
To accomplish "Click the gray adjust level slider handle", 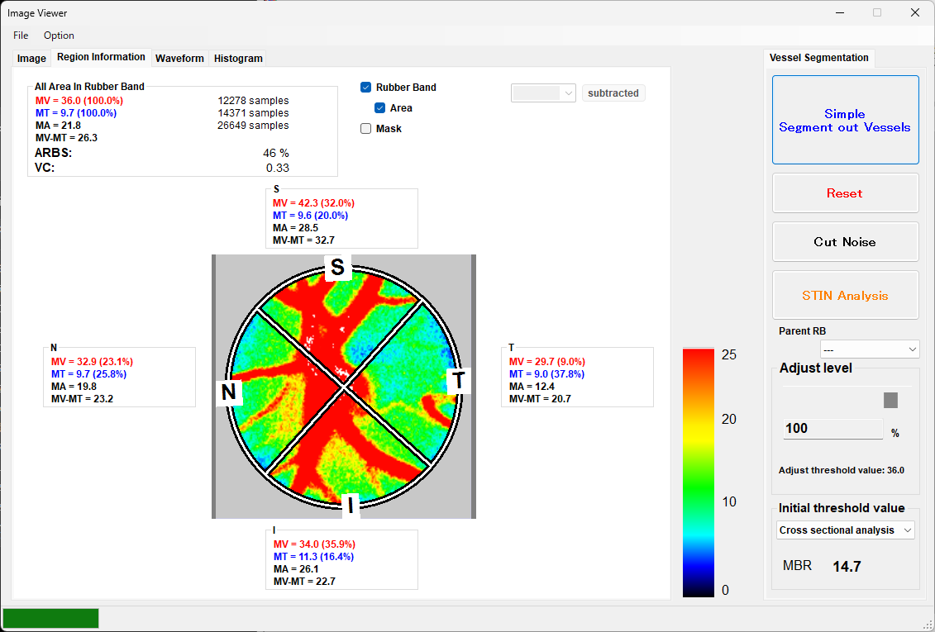I will pyautogui.click(x=890, y=400).
